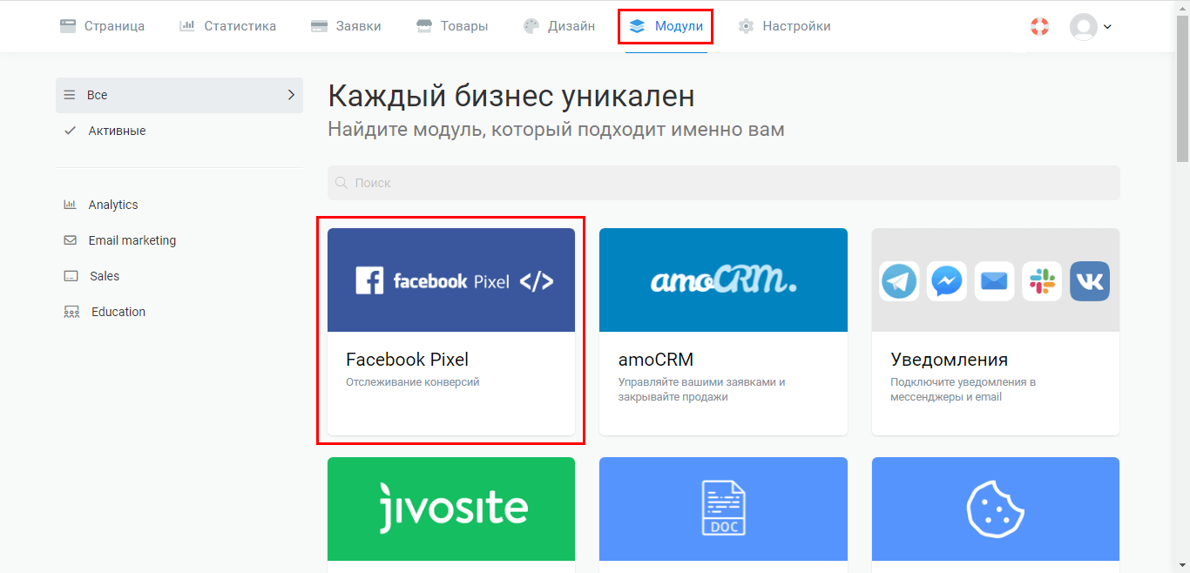Click the amoCRM module title

click(x=656, y=360)
